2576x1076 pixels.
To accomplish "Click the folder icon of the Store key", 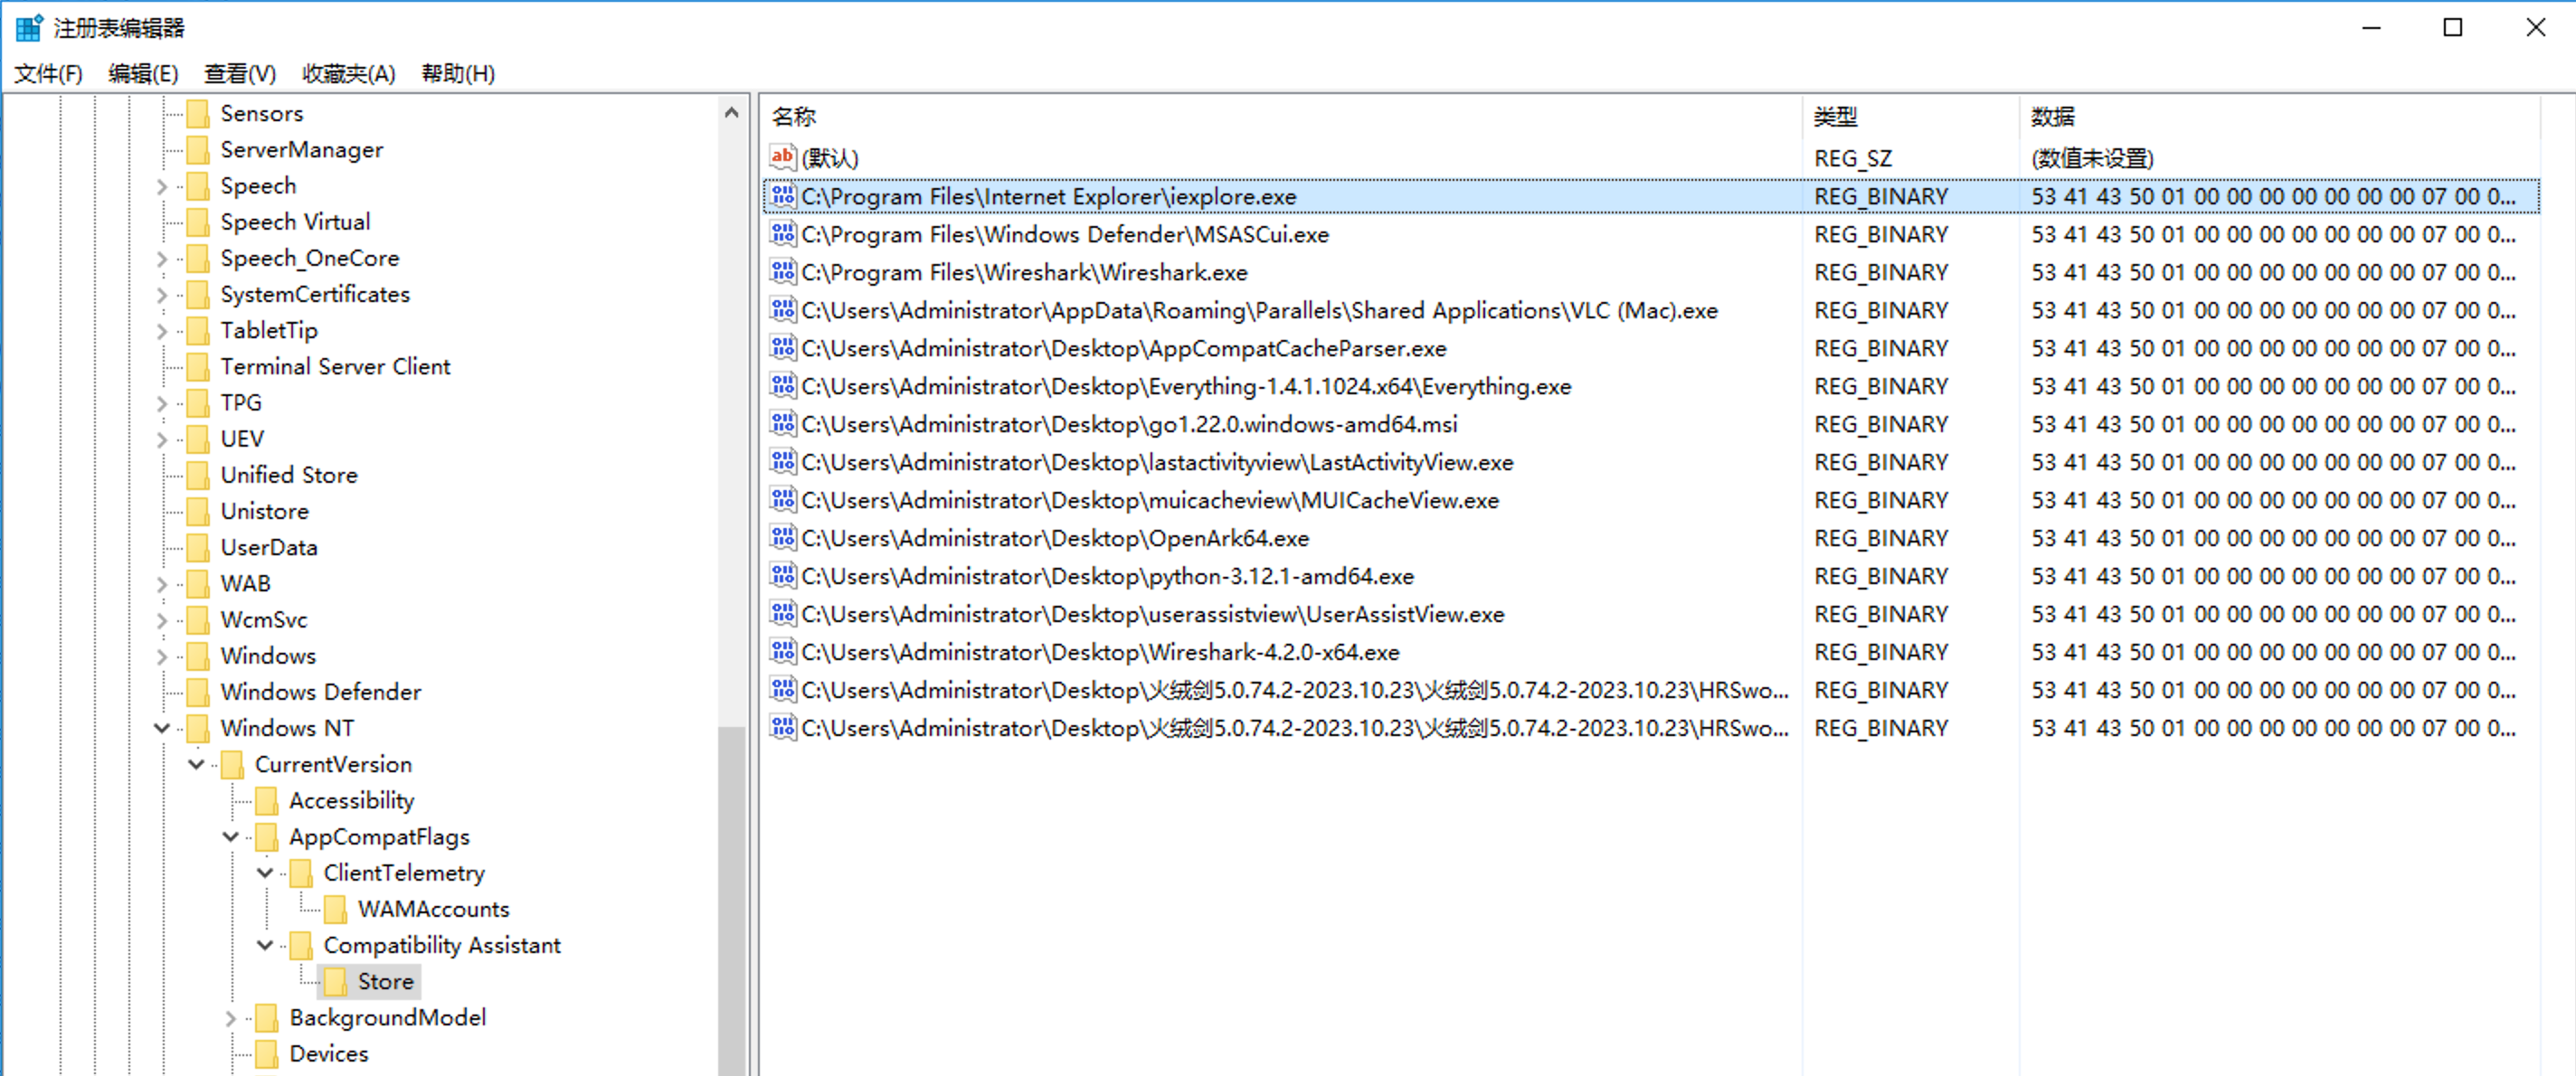I will coord(336,982).
